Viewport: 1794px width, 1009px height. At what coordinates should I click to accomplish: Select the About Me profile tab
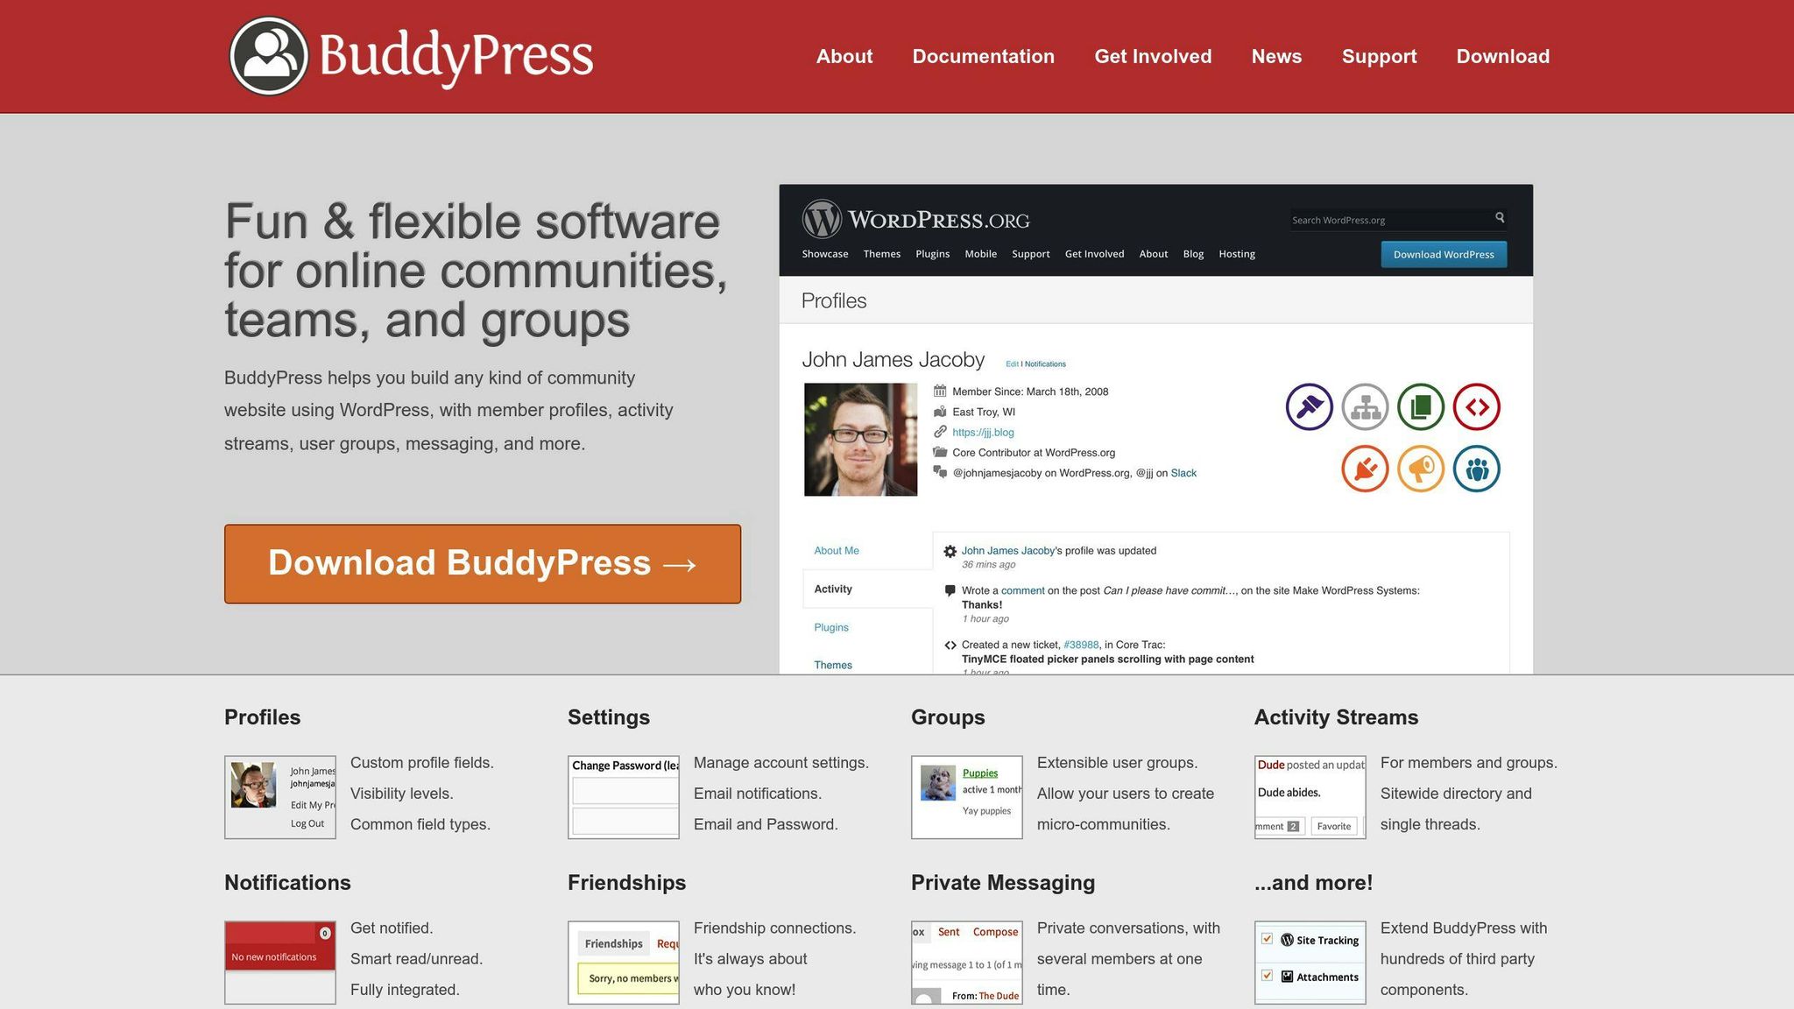coord(837,551)
